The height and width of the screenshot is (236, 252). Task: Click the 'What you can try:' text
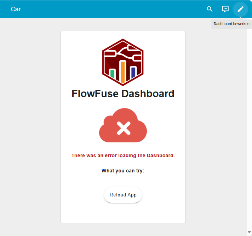coord(123,171)
